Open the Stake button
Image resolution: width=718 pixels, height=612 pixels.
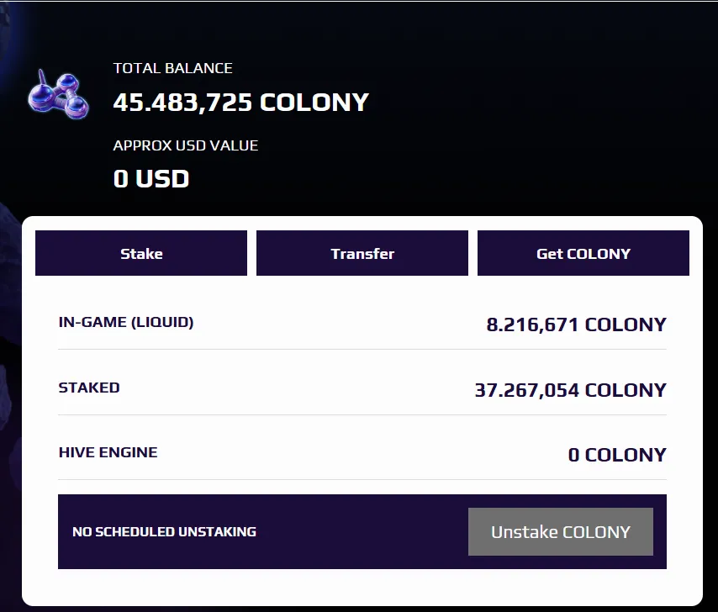pos(141,253)
